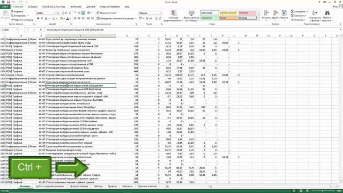Apply the Хороший green cell style
The height and width of the screenshot is (193, 343).
[210, 18]
